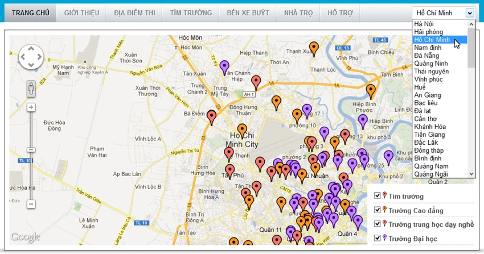Open the TRANG CHỦ tab
484x254 pixels.
tap(31, 13)
